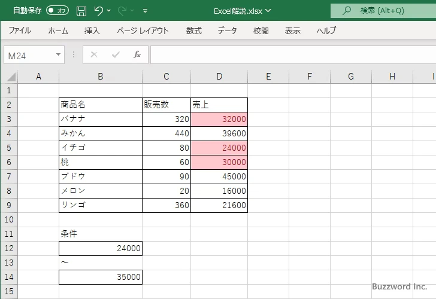Select row 10 header
Viewport: 436px width, 299px height.
click(9, 219)
